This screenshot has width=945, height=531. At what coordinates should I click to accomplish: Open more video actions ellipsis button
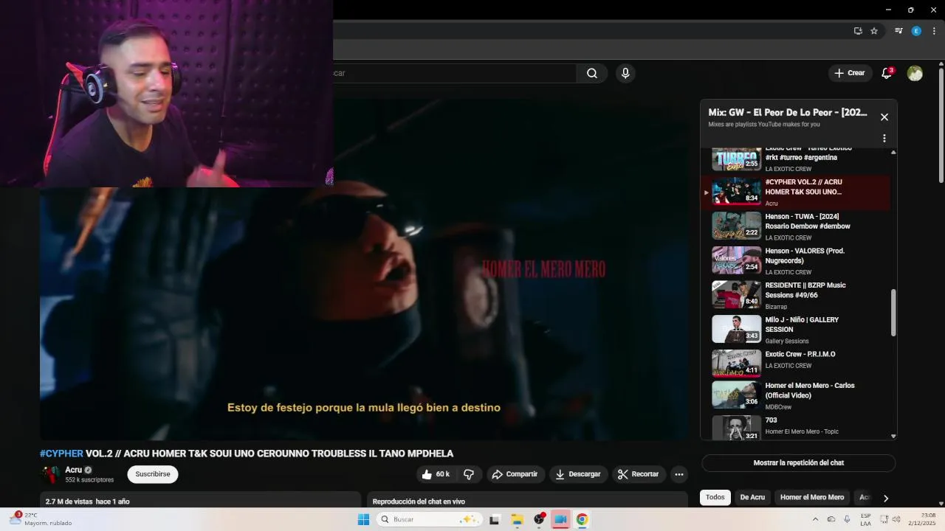(x=679, y=474)
